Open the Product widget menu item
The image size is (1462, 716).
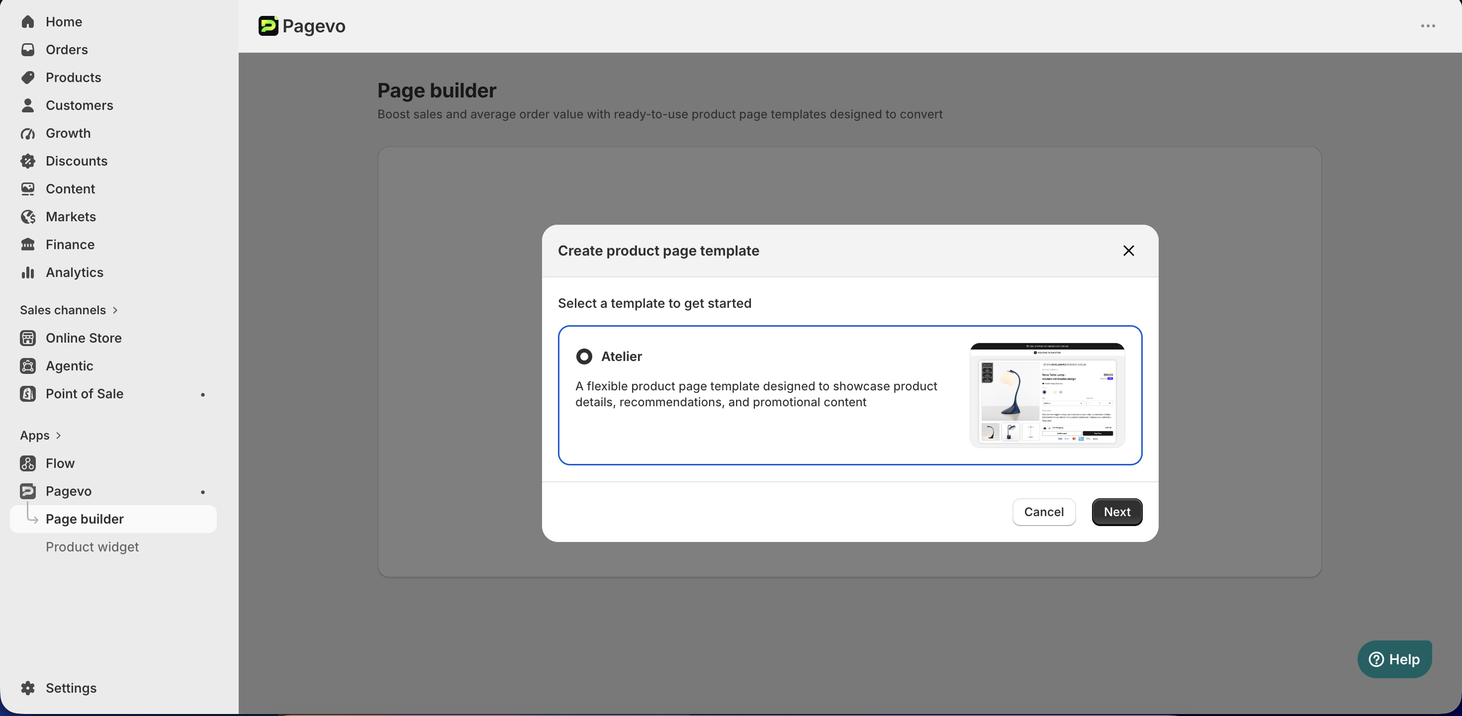(92, 546)
